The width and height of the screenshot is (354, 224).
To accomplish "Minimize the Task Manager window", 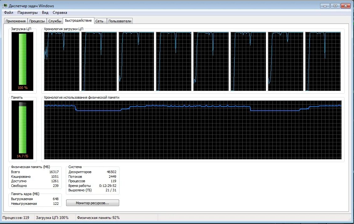I will 325,6.
